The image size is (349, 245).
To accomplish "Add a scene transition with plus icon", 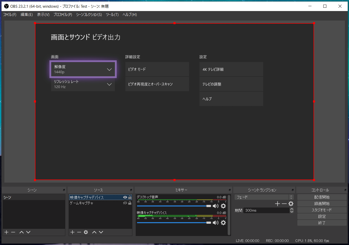I will coord(278,204).
